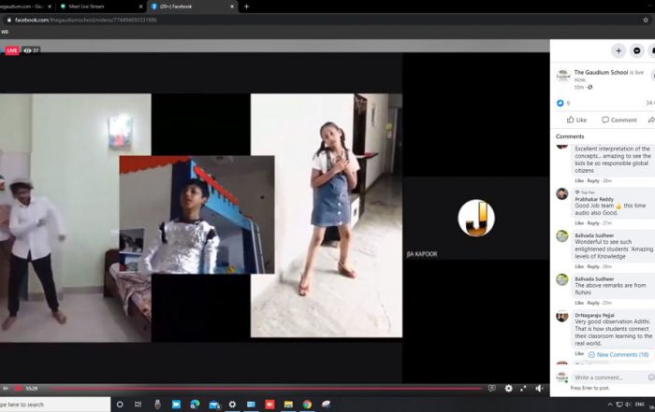Enter fullscreen mode on the video
Viewport: 655px width, 412px height.
coord(523,389)
